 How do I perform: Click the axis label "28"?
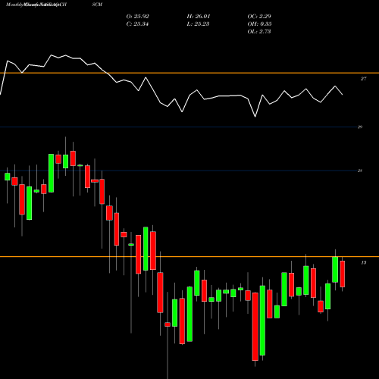point(360,171)
